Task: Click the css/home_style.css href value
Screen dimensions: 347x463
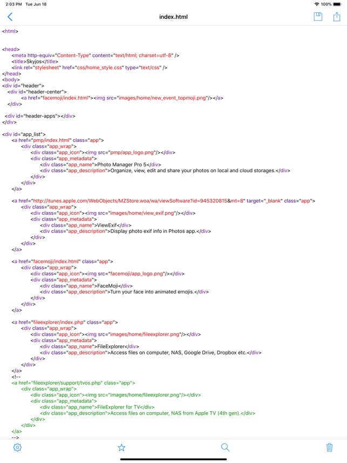Action: click(99, 67)
